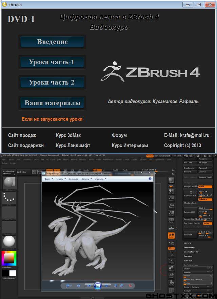Image resolution: width=217 pixels, height=299 pixels.
Task: Delete the image with red X icon
Action: 130,286
